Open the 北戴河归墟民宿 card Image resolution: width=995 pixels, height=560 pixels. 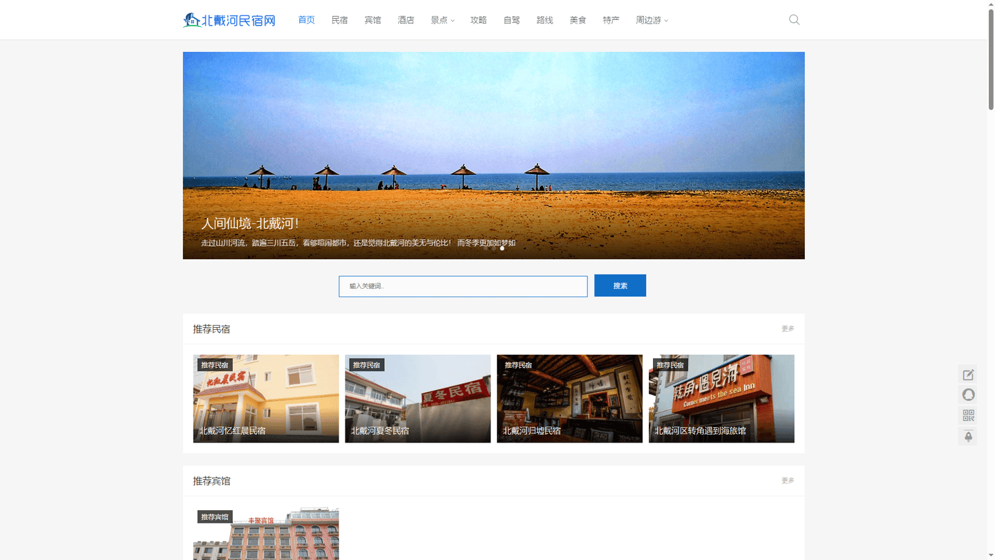[569, 399]
